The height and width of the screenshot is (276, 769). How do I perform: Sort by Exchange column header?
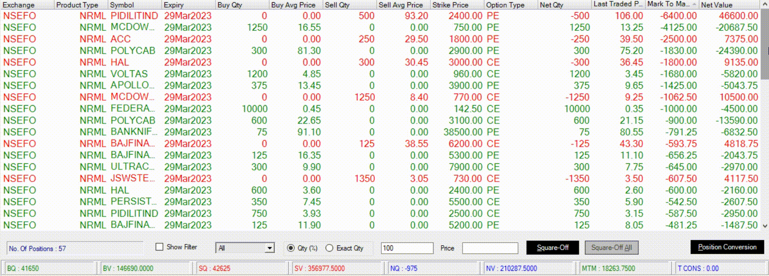[28, 5]
